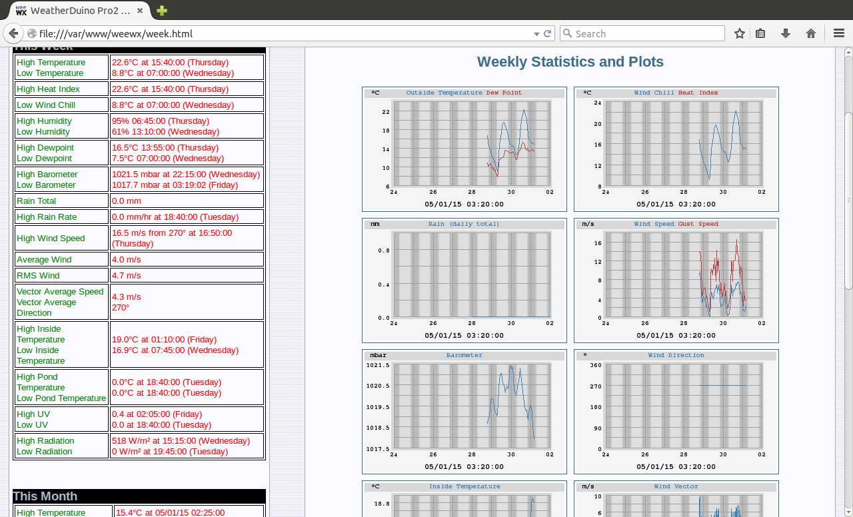853x517 pixels.
Task: Show your bookmarks list
Action: (760, 33)
